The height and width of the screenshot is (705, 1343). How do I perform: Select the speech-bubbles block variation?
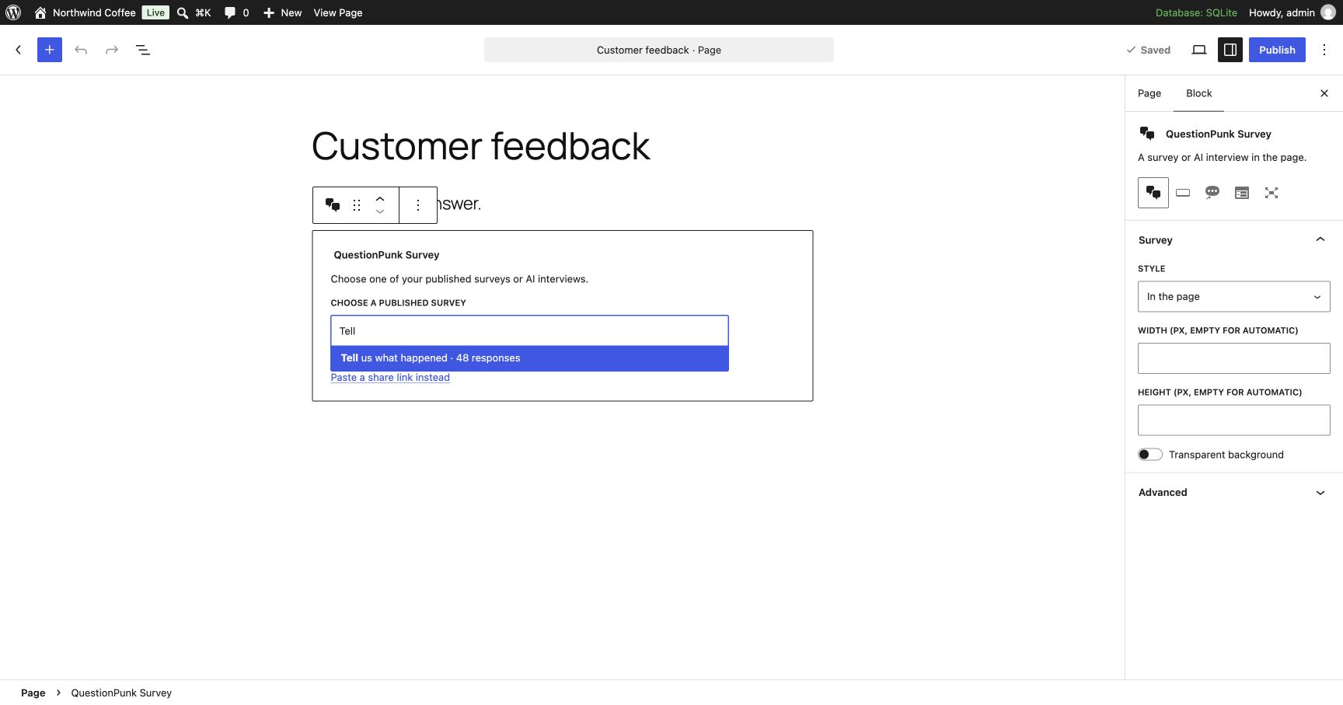(1153, 193)
